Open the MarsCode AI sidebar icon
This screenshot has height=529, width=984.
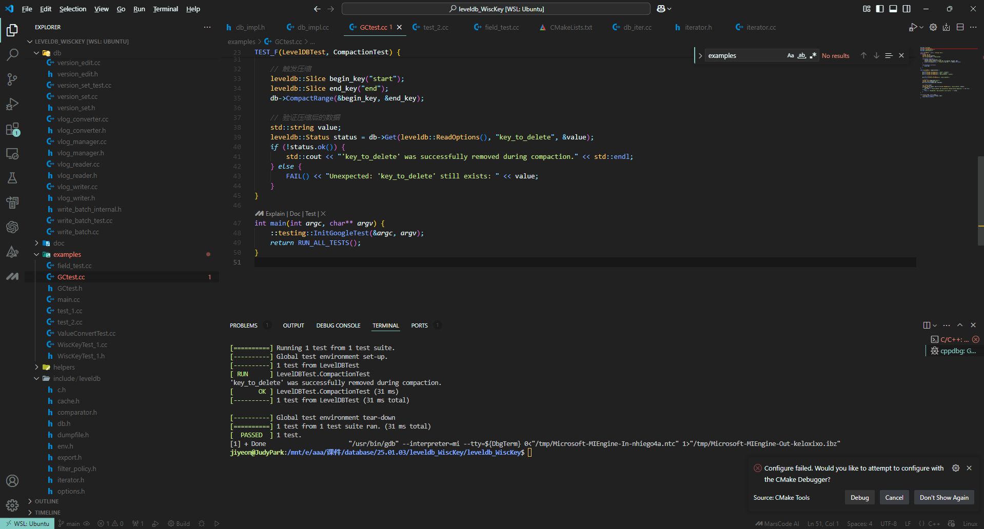pos(12,276)
